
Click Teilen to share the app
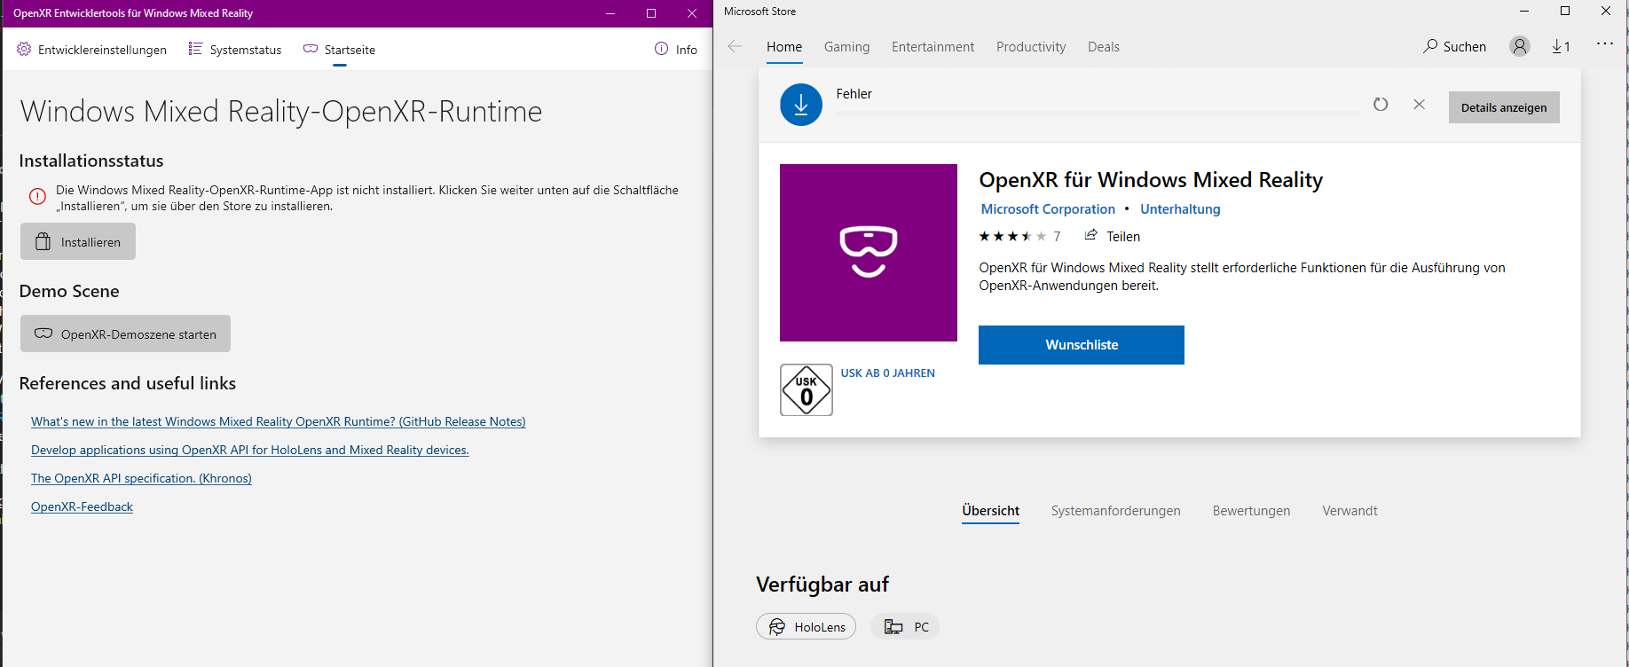point(1113,236)
